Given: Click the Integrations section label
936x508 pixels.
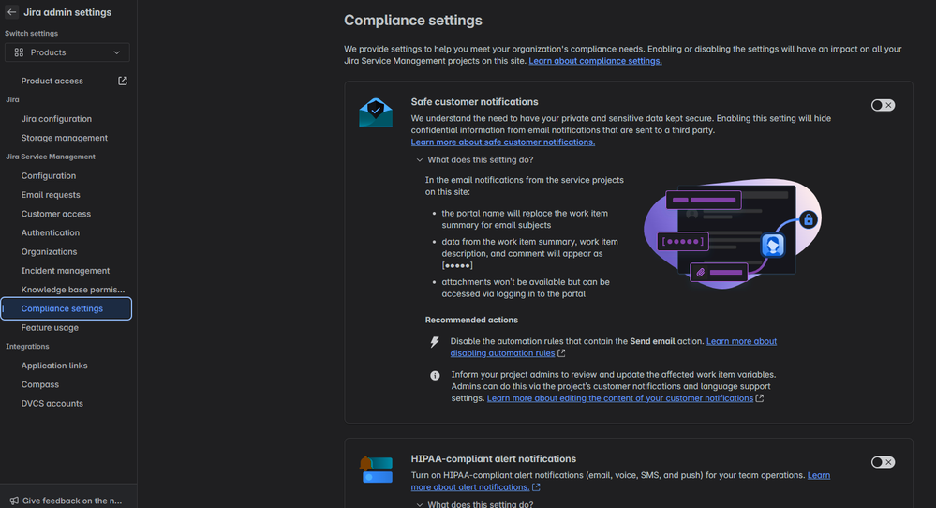Looking at the screenshot, I should (x=27, y=346).
